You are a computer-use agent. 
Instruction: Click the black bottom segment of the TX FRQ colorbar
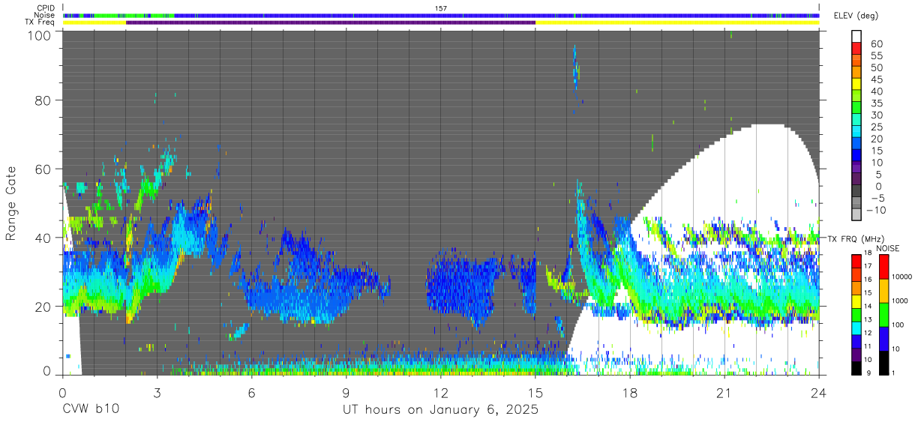pos(858,367)
